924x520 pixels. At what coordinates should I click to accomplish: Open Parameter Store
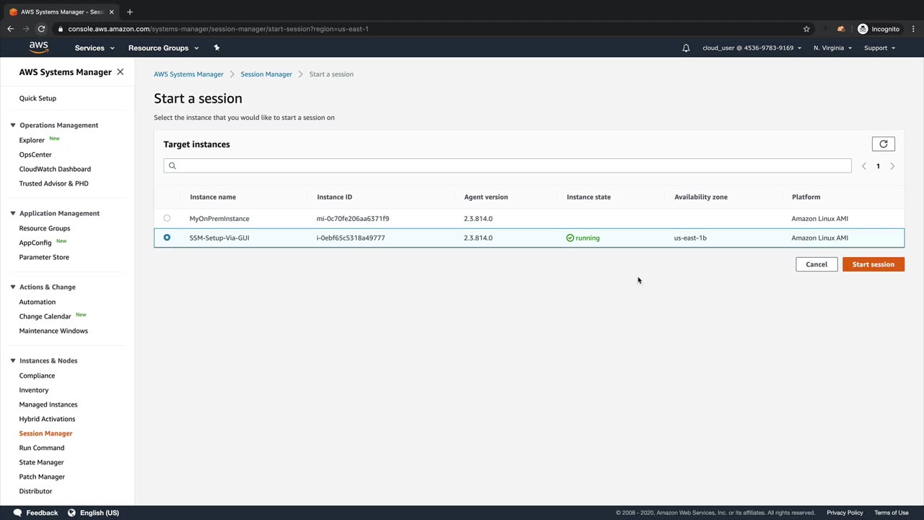coord(44,257)
